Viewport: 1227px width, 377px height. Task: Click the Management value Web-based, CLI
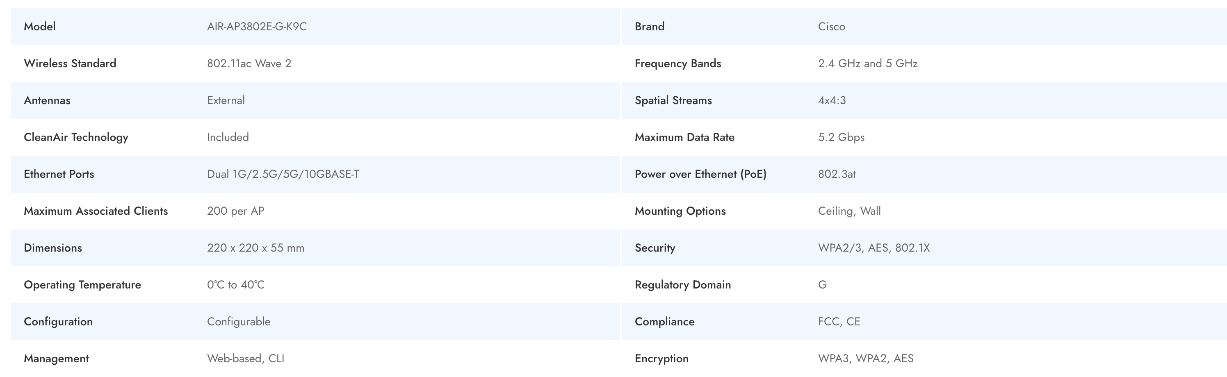(245, 359)
